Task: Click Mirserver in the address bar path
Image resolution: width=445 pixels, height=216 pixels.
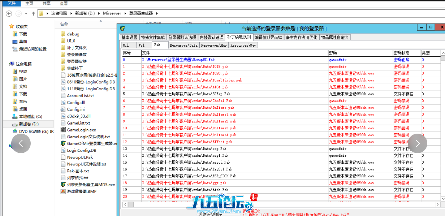Action: click(x=113, y=13)
